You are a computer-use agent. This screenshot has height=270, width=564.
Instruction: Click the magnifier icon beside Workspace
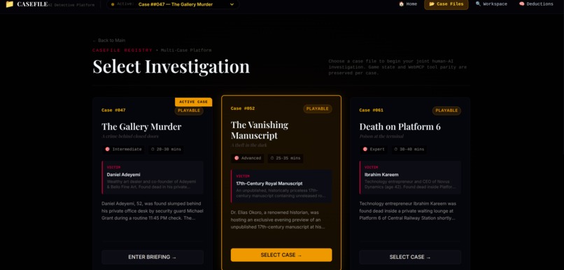pos(478,4)
